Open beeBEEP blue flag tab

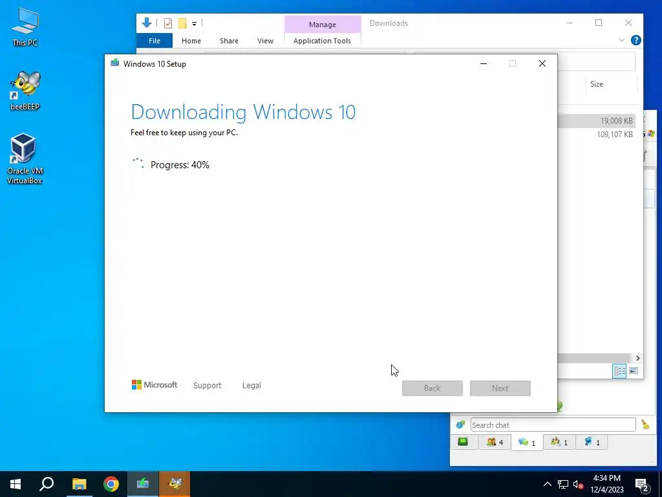point(592,442)
